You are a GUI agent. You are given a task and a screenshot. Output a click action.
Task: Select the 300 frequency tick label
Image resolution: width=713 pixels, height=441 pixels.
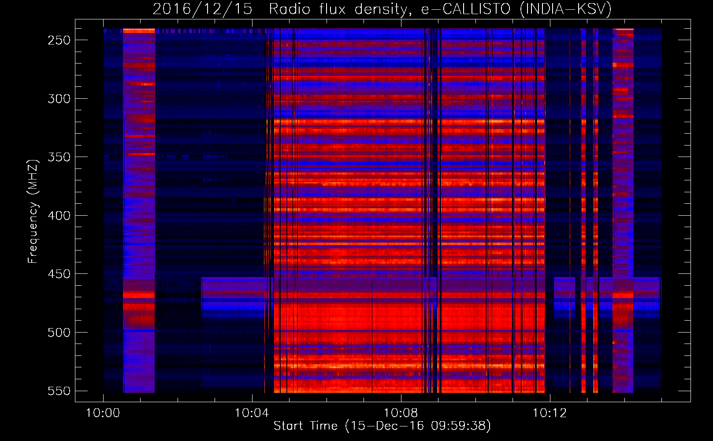click(59, 98)
